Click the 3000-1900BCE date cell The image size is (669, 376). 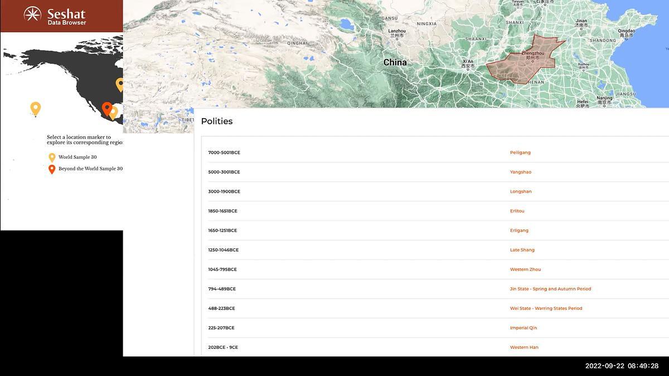(x=224, y=192)
